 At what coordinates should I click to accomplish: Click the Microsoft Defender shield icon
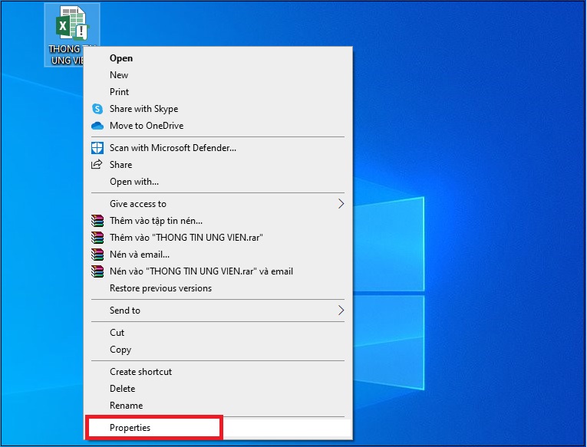97,148
